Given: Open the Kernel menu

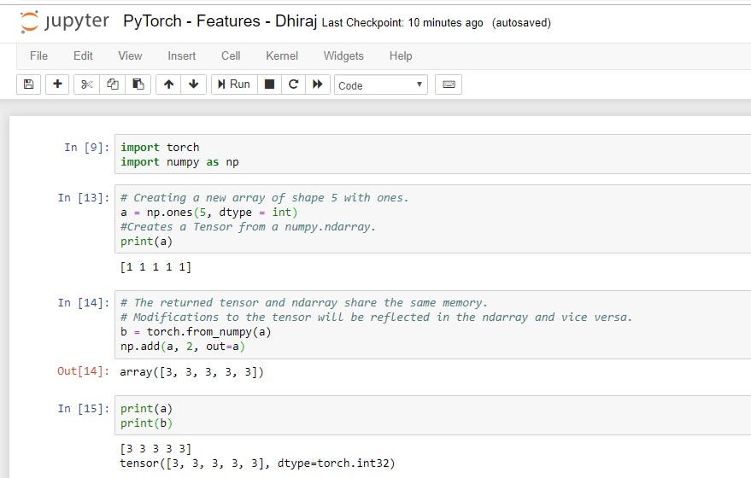Looking at the screenshot, I should click(282, 56).
